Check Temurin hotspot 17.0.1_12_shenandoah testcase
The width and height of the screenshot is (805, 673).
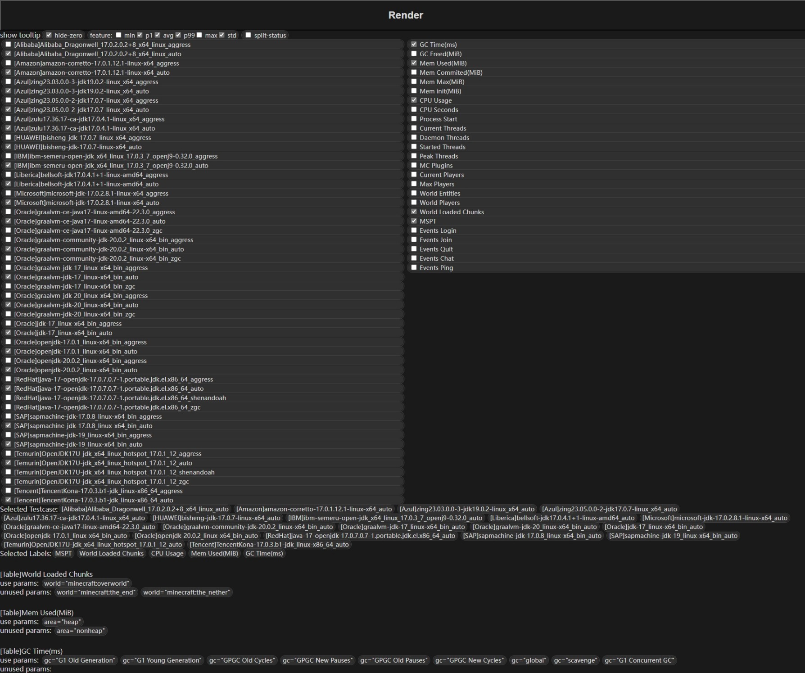(x=8, y=472)
